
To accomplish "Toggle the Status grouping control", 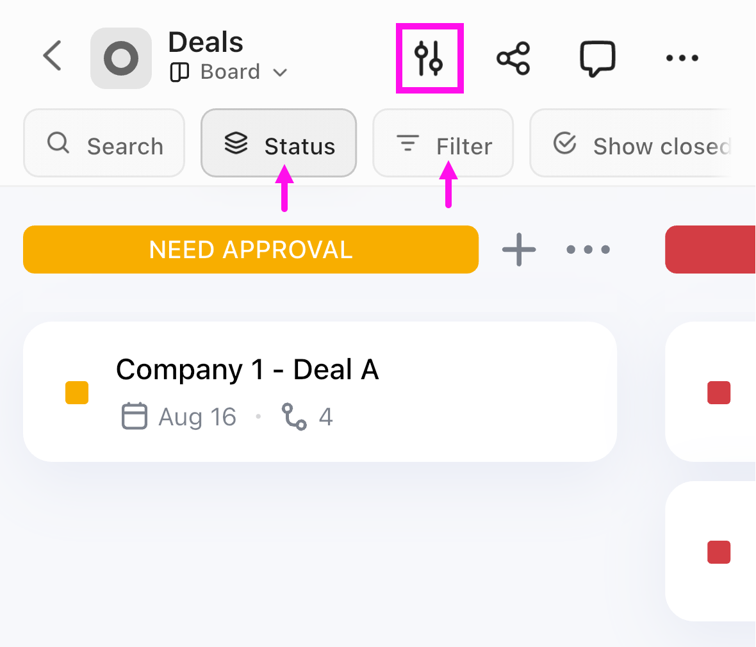I will click(x=279, y=143).
